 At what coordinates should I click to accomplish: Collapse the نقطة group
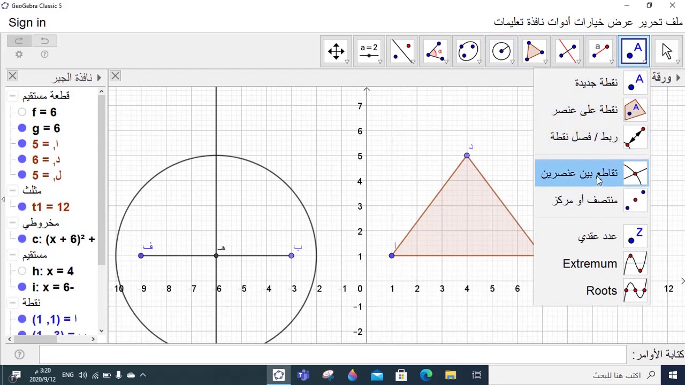click(12, 303)
